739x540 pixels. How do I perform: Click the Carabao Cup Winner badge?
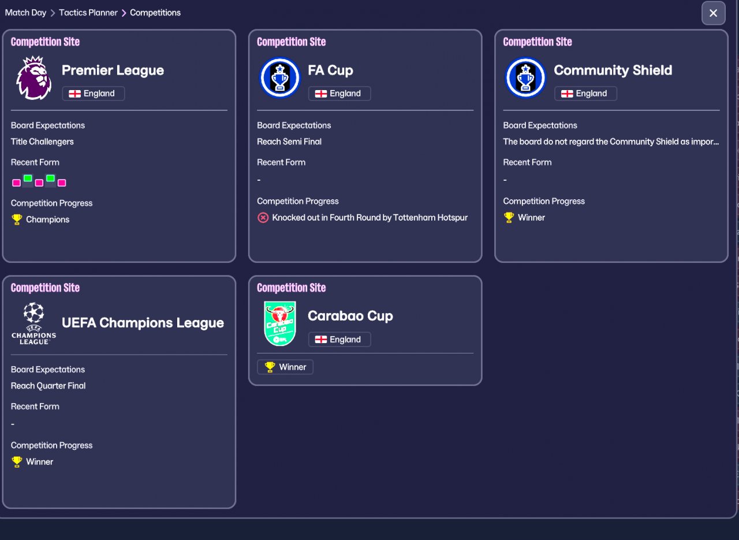click(x=285, y=367)
